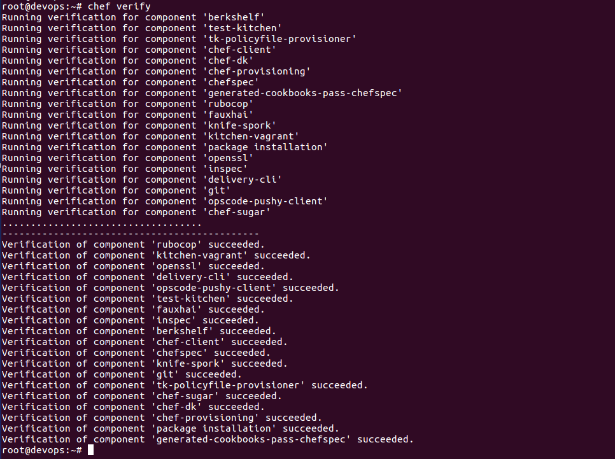Click the 'chef-provisioning' running verification line
This screenshot has height=459, width=615.
(156, 71)
